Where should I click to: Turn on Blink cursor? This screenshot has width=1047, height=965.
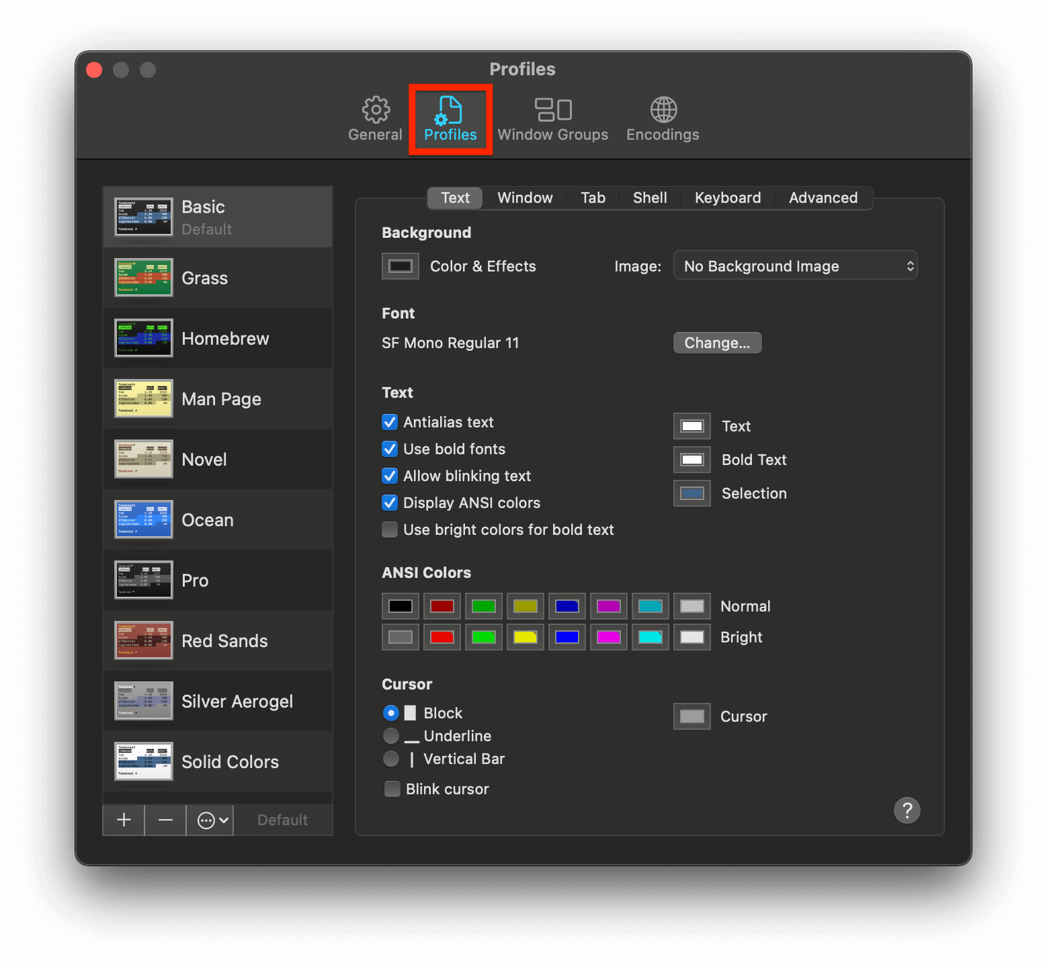tap(392, 788)
